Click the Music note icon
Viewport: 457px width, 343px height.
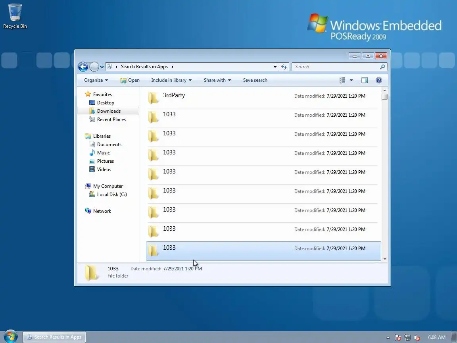tap(92, 152)
